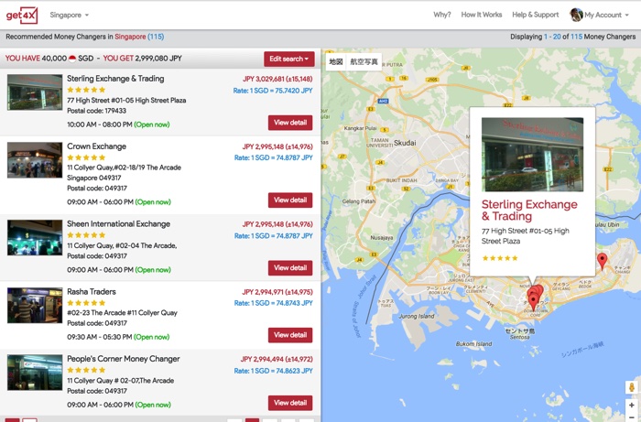The height and width of the screenshot is (422, 641).
Task: Open How It Works link
Action: click(481, 15)
